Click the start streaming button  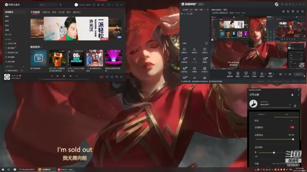click(x=299, y=74)
